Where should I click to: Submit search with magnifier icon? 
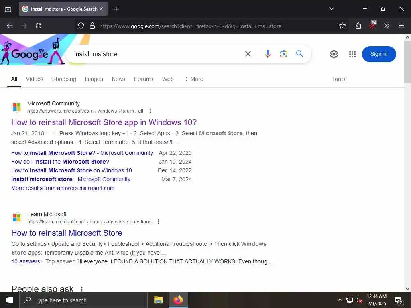pos(299,54)
